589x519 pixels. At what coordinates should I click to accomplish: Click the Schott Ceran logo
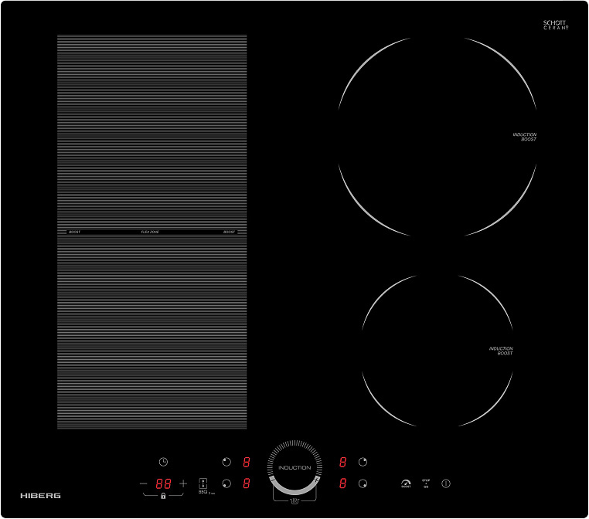point(556,25)
